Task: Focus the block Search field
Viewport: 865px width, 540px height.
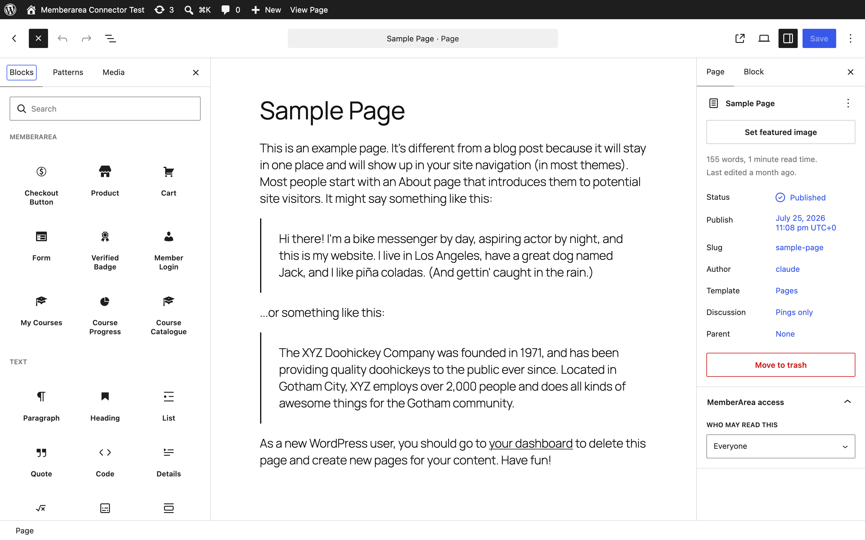Action: pyautogui.click(x=105, y=109)
